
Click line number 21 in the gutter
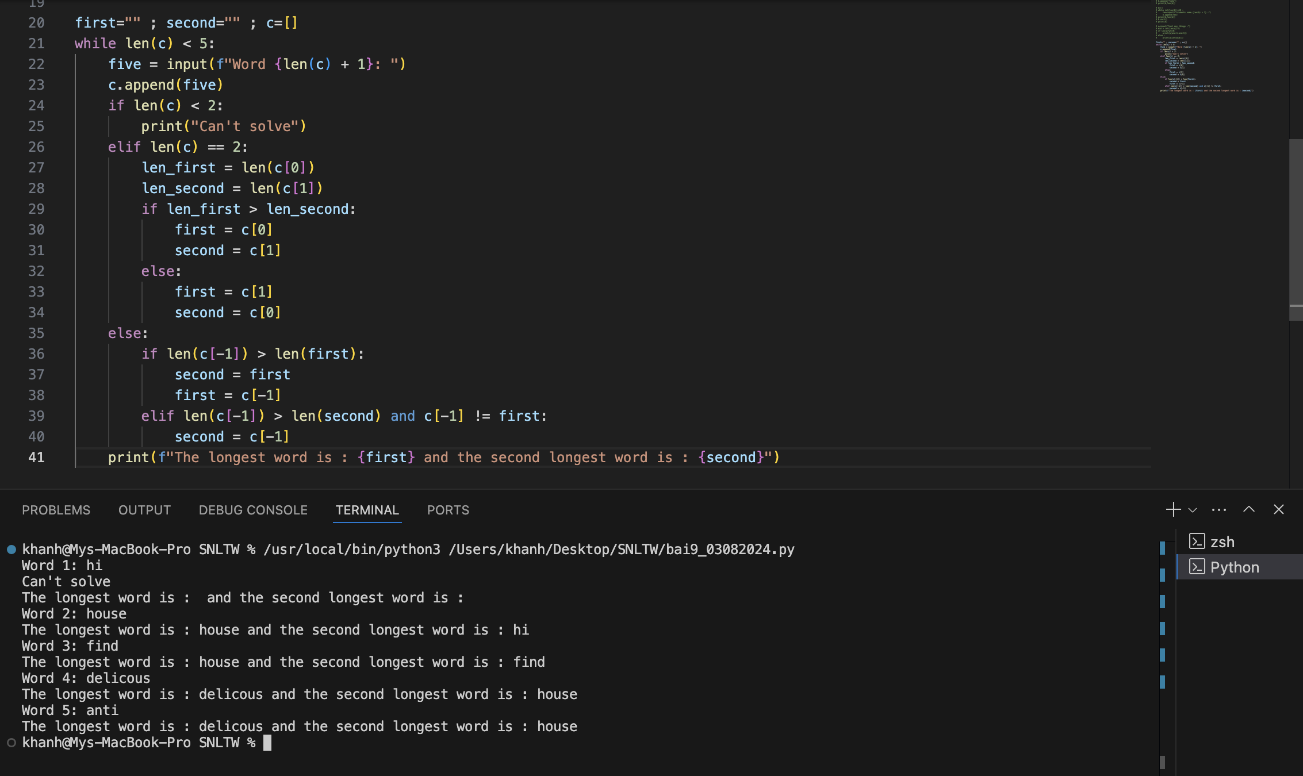(36, 43)
